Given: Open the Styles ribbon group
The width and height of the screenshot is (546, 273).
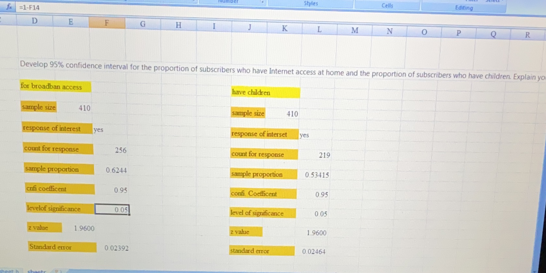Looking at the screenshot, I should (x=311, y=4).
